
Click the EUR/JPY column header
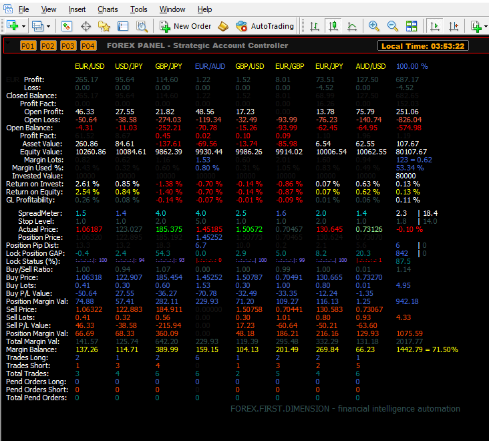[x=329, y=66]
